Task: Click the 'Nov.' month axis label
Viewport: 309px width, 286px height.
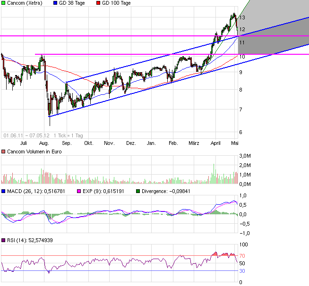Action: tap(109, 143)
